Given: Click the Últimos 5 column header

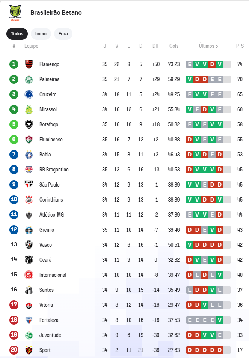Looking at the screenshot, I should [208, 46].
